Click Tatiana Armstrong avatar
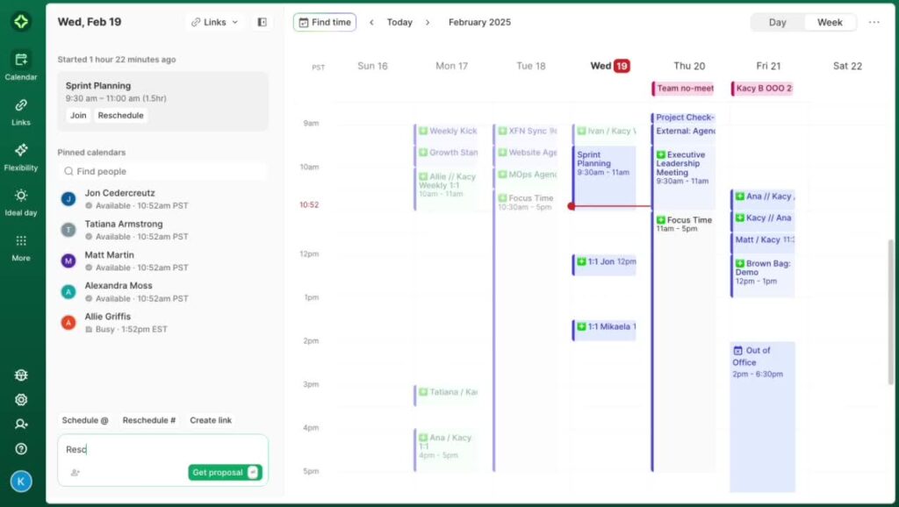Image resolution: width=899 pixels, height=507 pixels. tap(68, 230)
